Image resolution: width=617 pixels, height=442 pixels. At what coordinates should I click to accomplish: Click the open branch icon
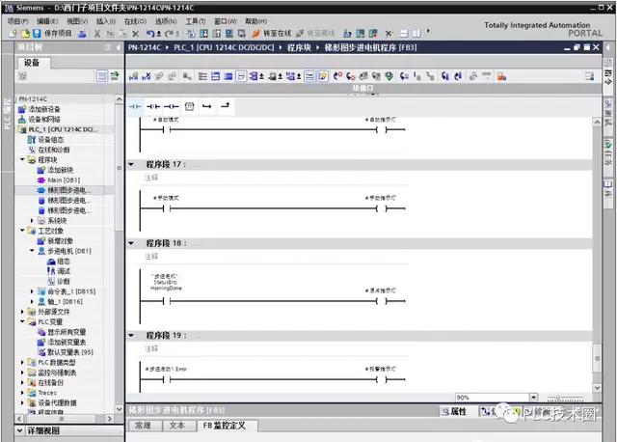click(207, 105)
